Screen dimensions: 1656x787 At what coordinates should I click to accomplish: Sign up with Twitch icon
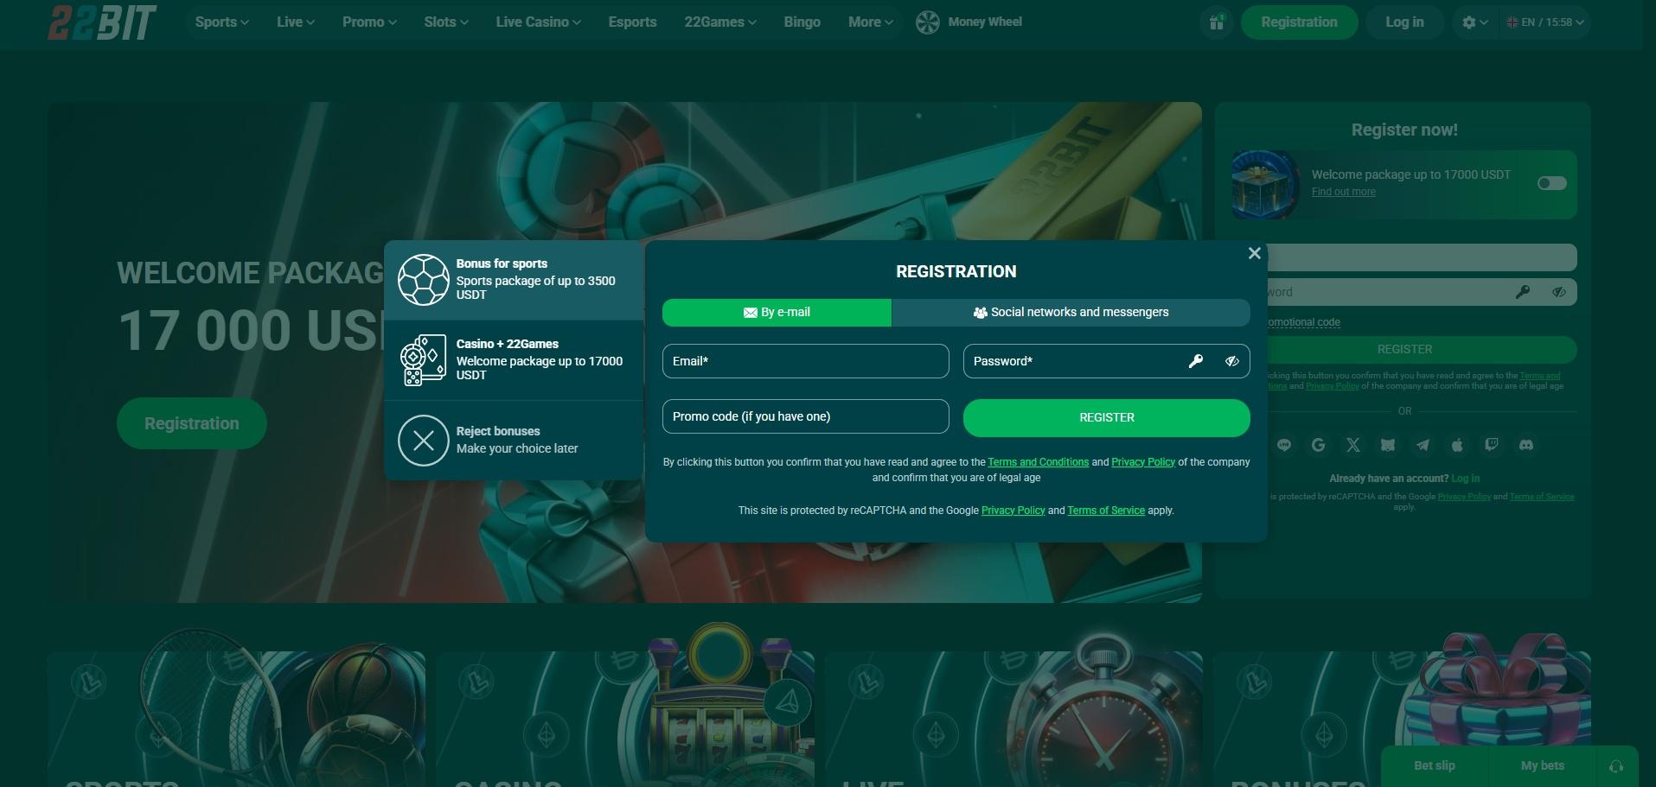coord(1492,445)
